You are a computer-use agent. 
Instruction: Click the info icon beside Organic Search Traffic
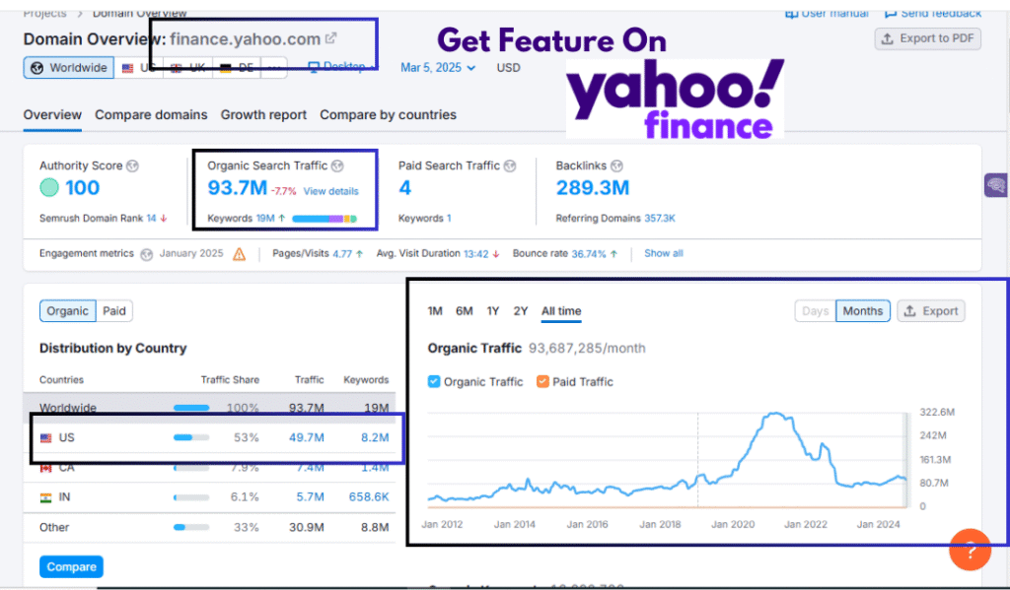(337, 165)
